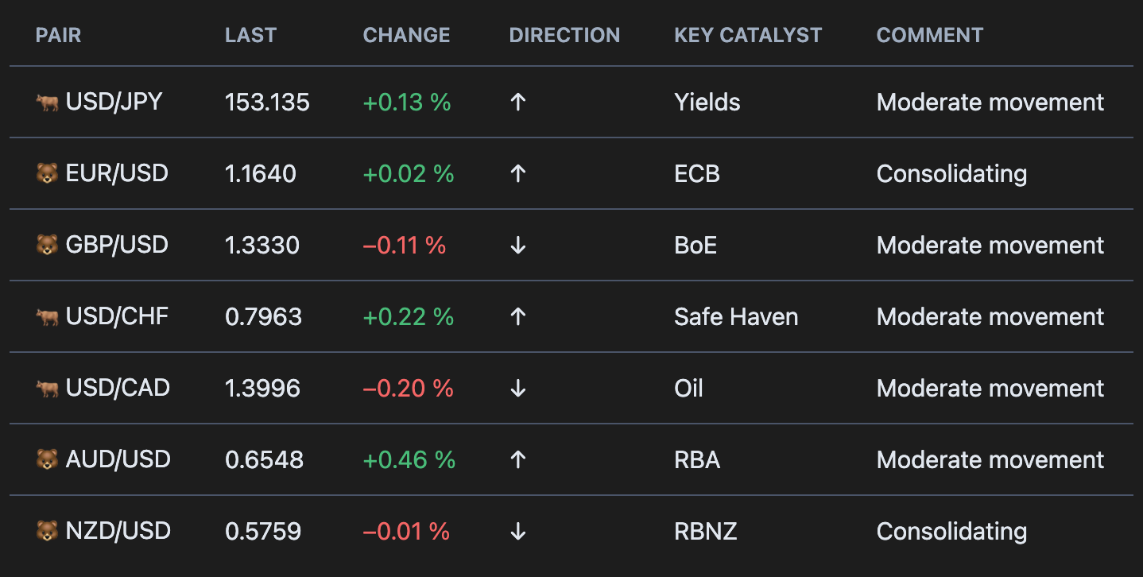Screen dimensions: 1143x577
Task: Click the AUD/USD pair name
Action: [118, 460]
